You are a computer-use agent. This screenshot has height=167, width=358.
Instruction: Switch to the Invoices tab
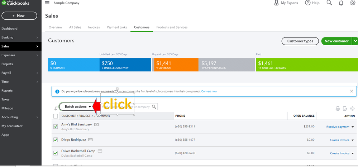pos(94,27)
